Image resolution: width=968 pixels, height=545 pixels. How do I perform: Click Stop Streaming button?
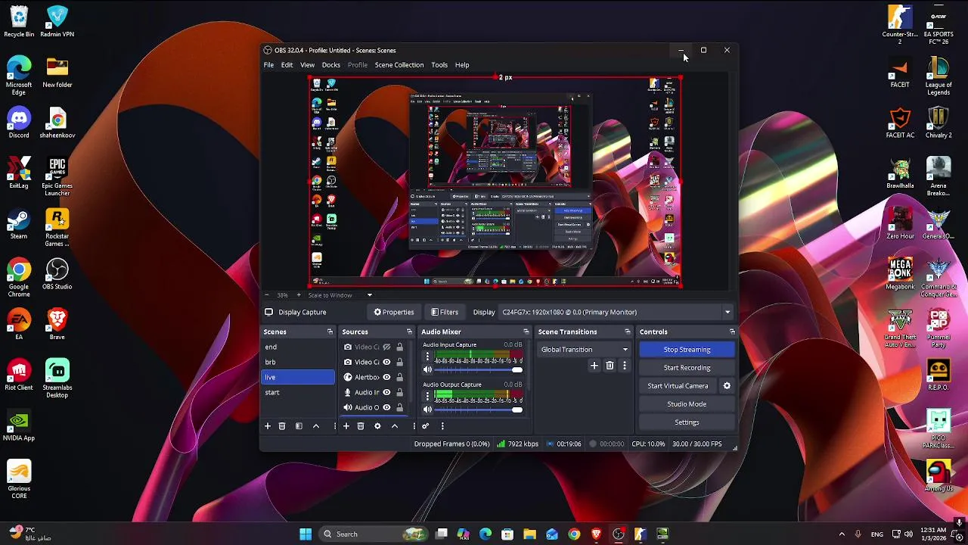[687, 350]
